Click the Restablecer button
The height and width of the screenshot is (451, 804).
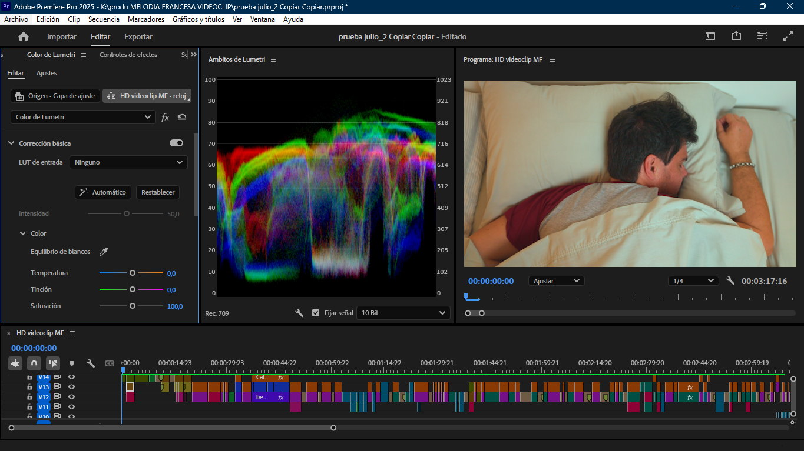(x=158, y=192)
